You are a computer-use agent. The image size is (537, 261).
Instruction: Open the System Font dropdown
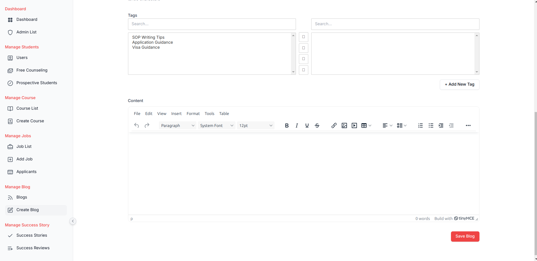tap(217, 126)
